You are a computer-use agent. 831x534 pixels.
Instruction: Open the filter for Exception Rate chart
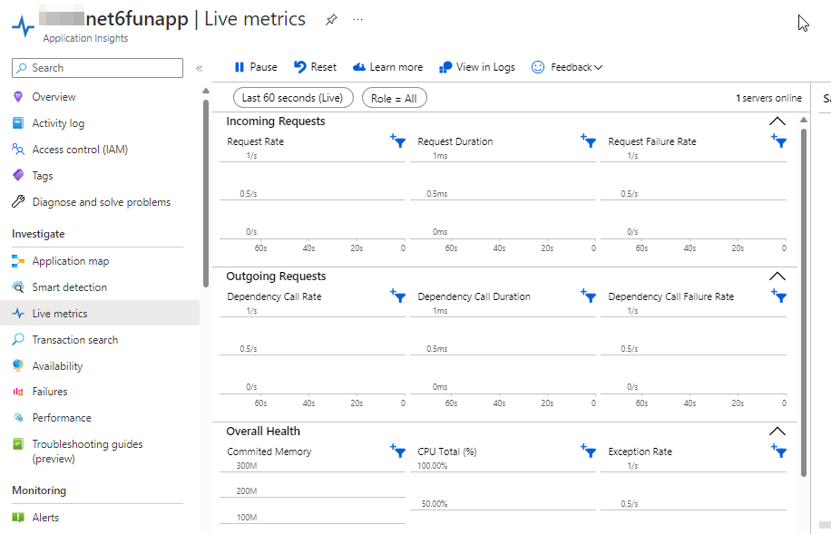point(778,451)
